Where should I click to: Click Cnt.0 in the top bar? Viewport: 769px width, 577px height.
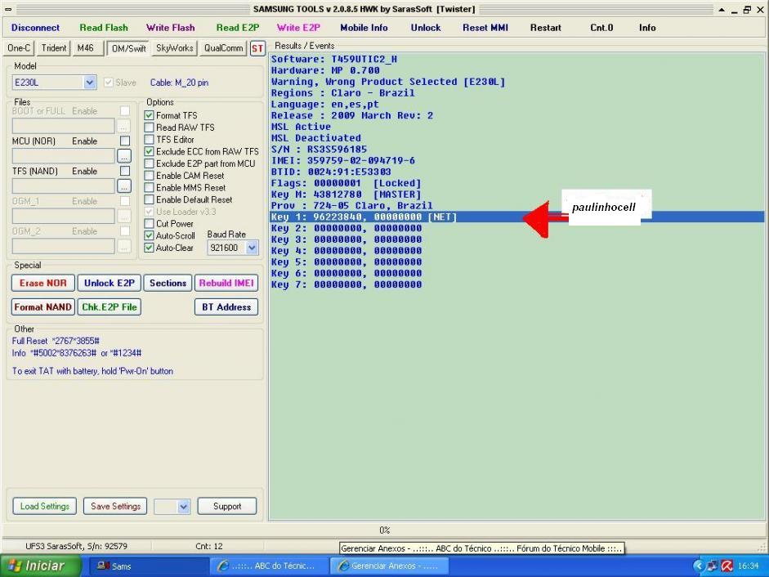601,28
